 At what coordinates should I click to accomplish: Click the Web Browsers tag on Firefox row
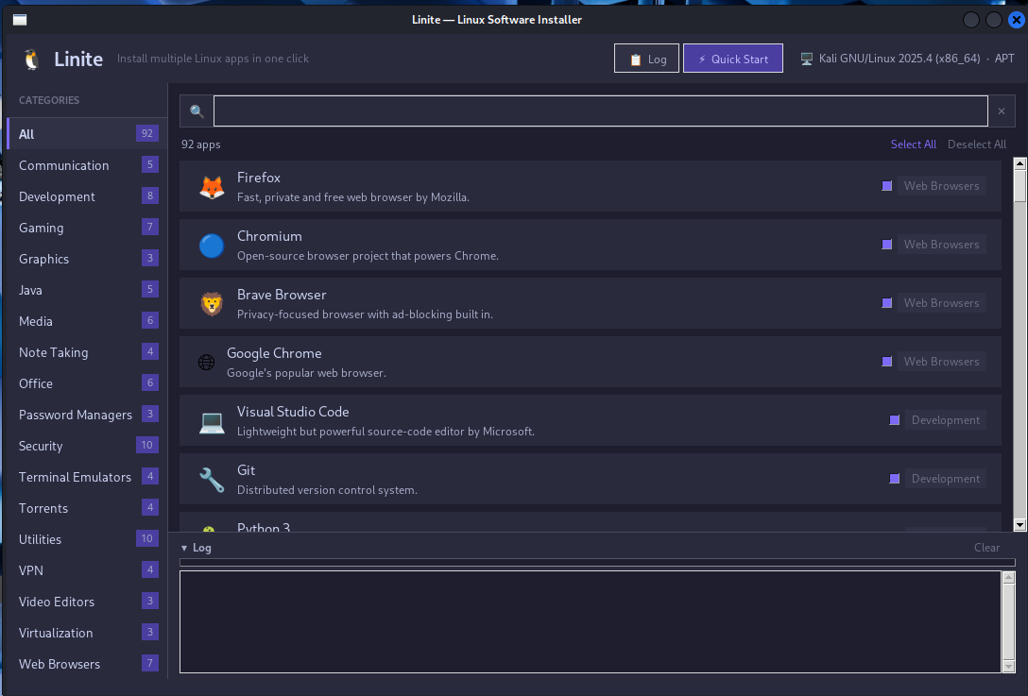pos(941,186)
